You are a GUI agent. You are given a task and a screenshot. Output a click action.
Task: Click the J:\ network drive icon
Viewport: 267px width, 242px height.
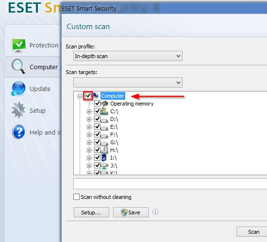point(104,166)
